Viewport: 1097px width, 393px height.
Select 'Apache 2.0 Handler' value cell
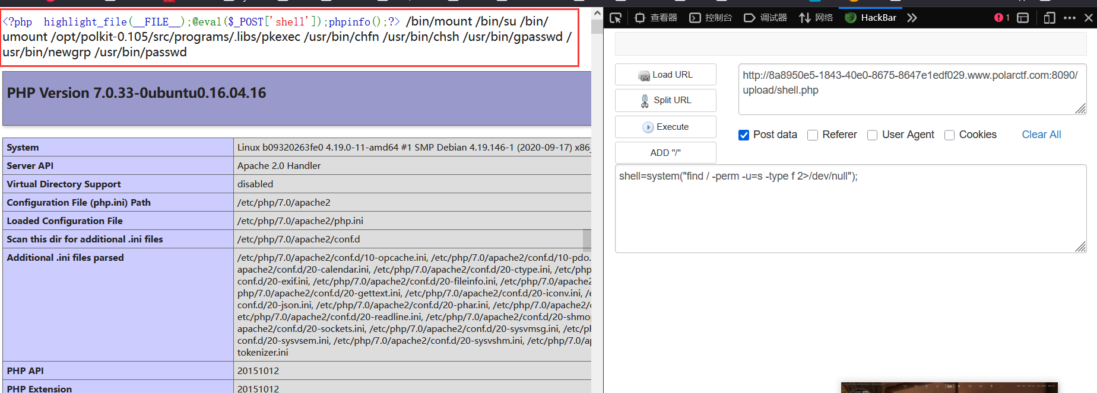click(413, 166)
